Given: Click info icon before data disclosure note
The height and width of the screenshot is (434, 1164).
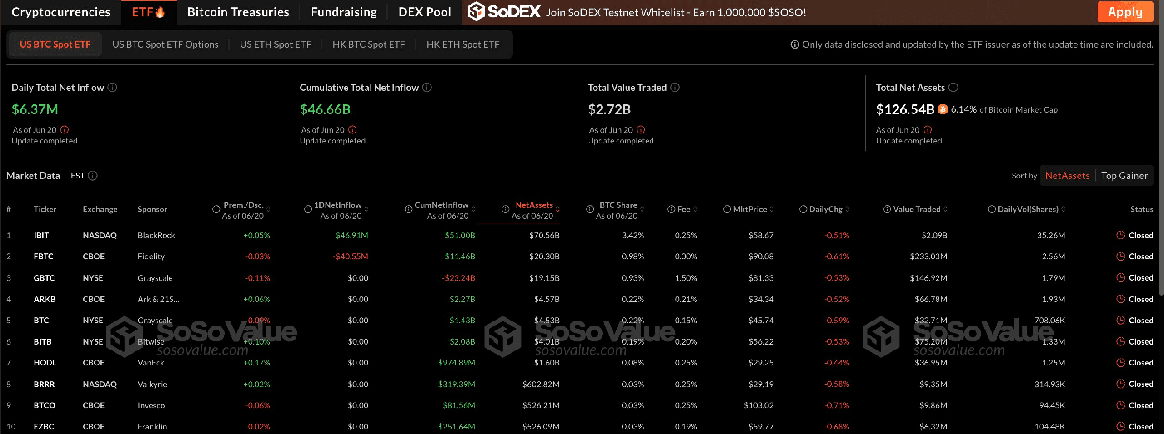Looking at the screenshot, I should (x=795, y=44).
